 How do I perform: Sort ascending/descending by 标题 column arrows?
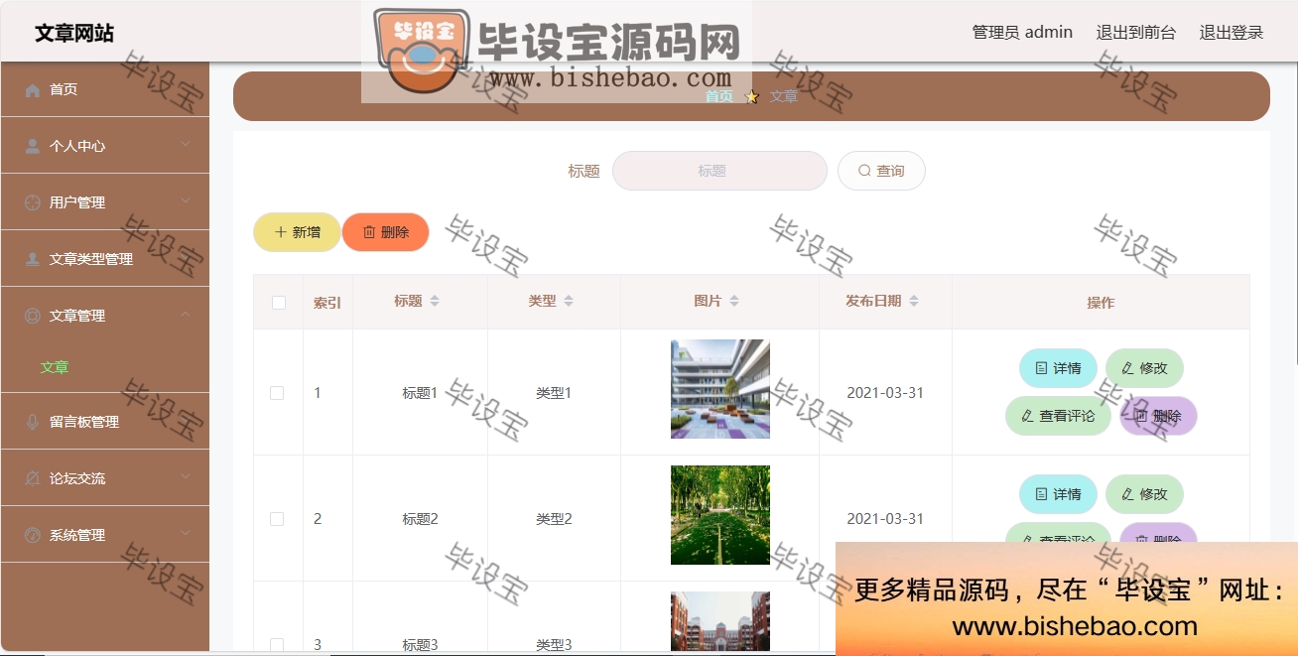435,301
